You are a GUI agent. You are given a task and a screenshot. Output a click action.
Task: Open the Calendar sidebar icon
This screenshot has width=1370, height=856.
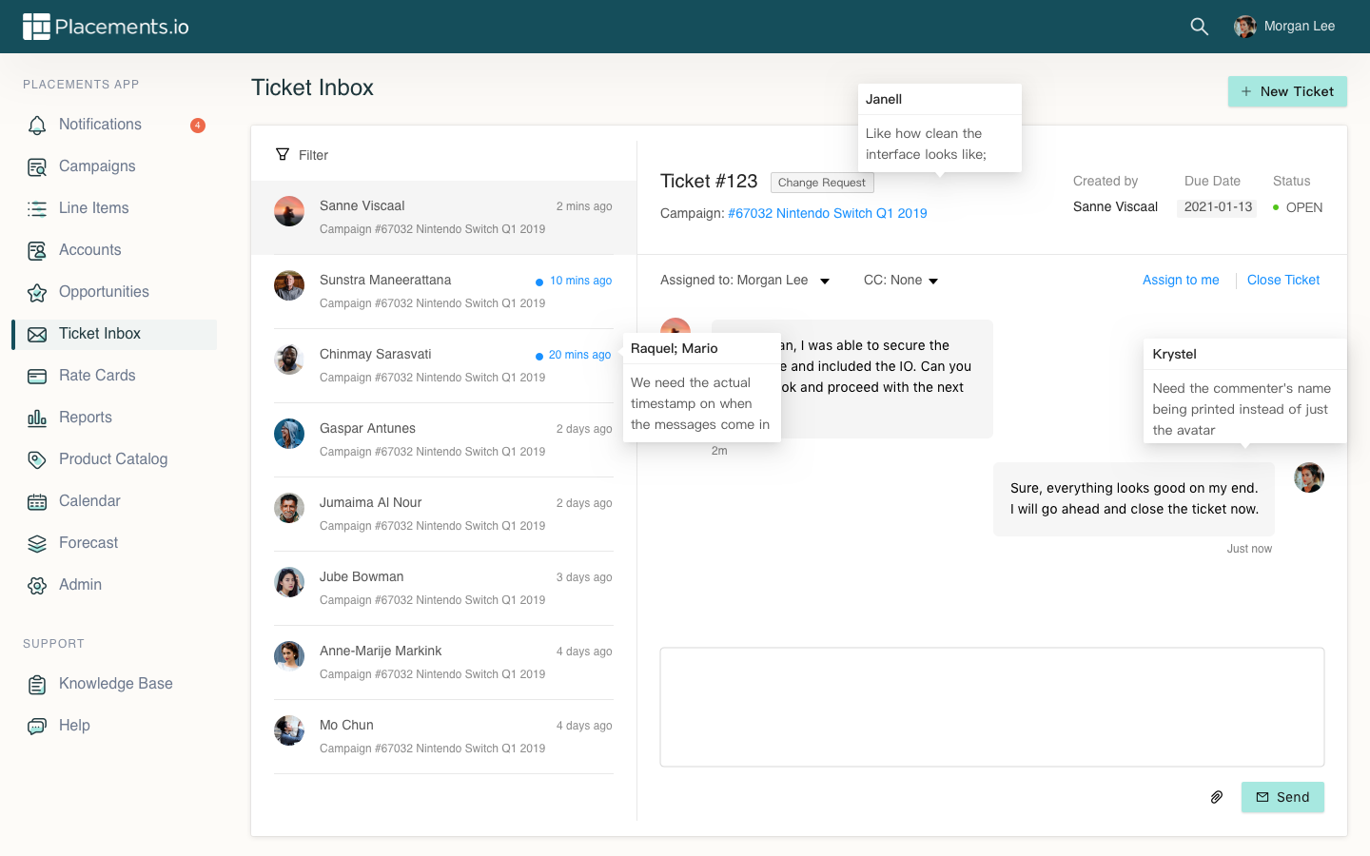pos(37,501)
